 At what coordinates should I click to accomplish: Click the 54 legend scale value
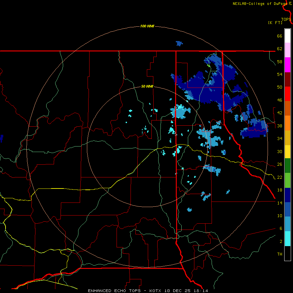(x=280, y=74)
